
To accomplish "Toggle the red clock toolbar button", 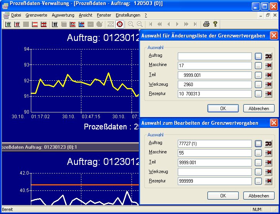I will point(120,24).
